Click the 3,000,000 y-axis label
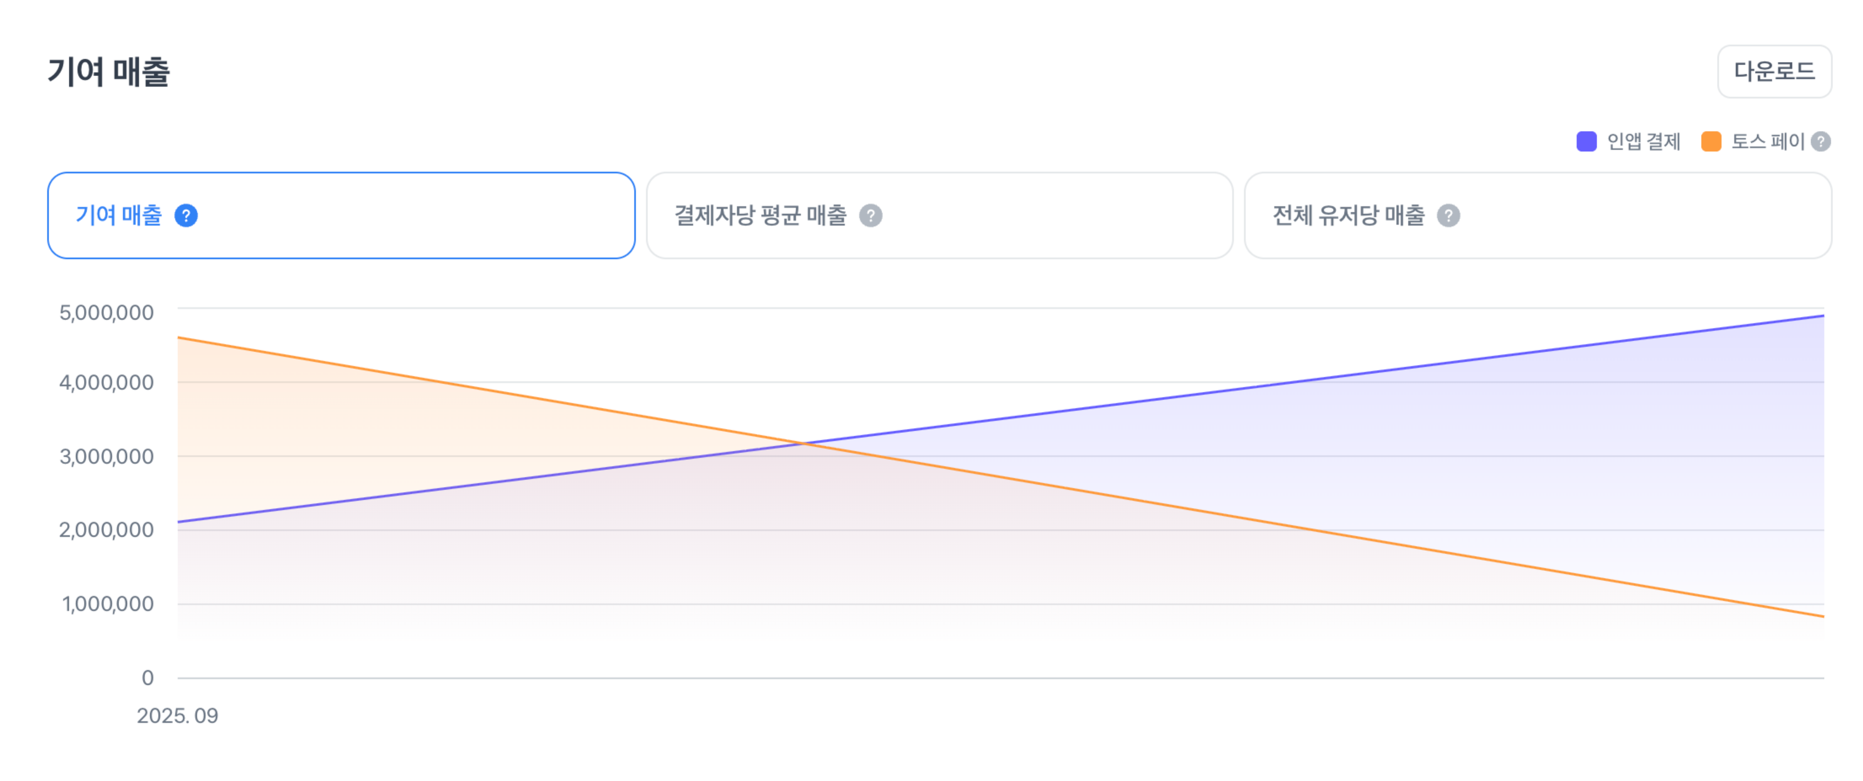This screenshot has width=1863, height=781. coord(106,457)
